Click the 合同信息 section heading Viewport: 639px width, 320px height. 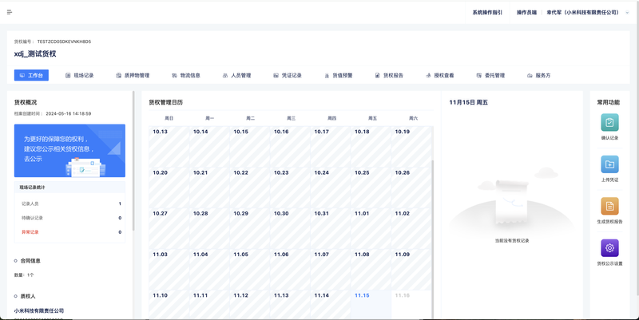point(30,261)
